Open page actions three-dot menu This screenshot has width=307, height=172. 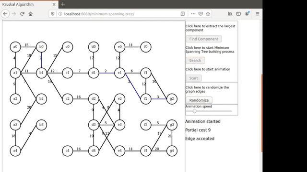pyautogui.click(x=193, y=14)
